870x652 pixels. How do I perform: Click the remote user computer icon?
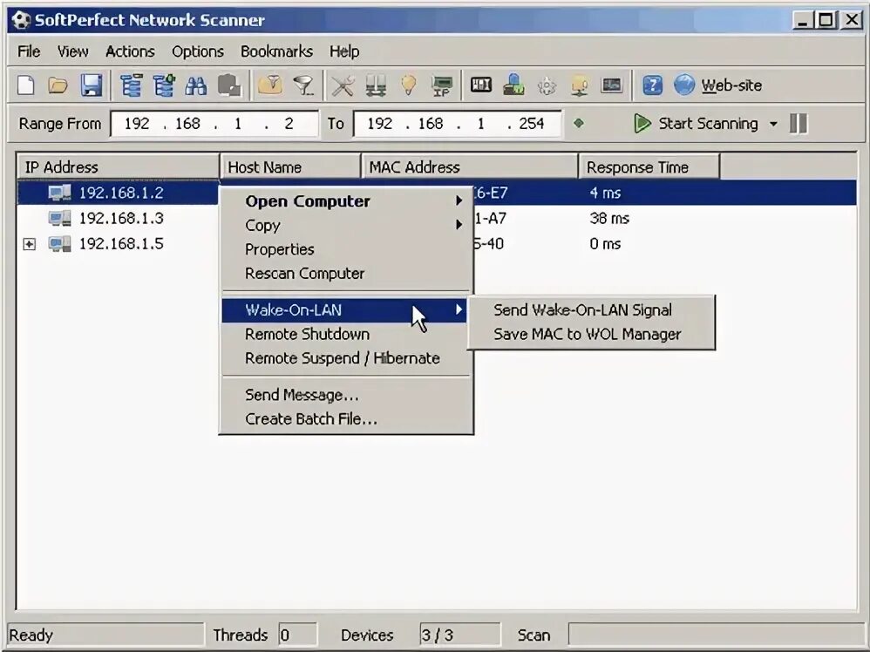[x=513, y=85]
